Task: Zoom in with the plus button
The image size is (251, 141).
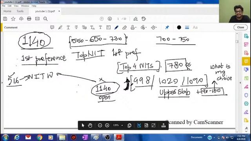Action: tap(107, 125)
